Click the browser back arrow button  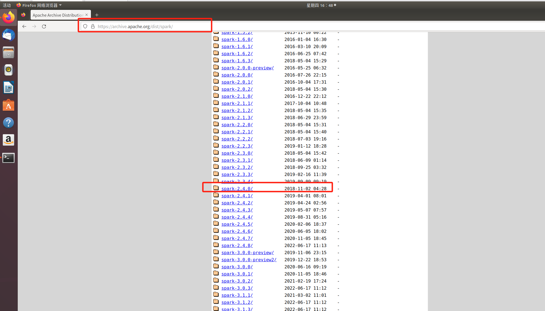[24, 27]
